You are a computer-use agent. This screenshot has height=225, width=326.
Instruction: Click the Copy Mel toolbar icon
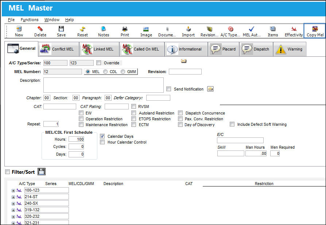pyautogui.click(x=315, y=29)
